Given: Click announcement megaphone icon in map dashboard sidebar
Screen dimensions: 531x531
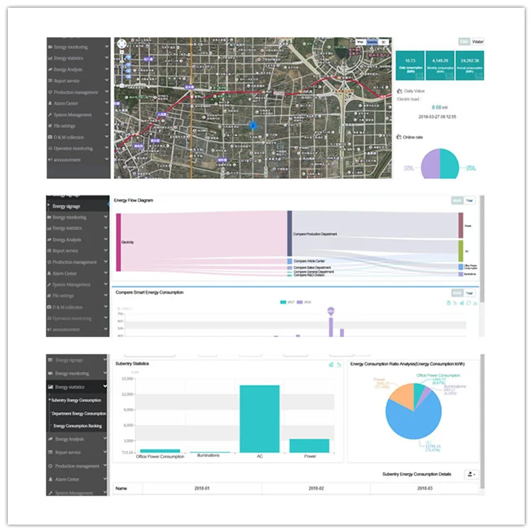Looking at the screenshot, I should tap(50, 159).
